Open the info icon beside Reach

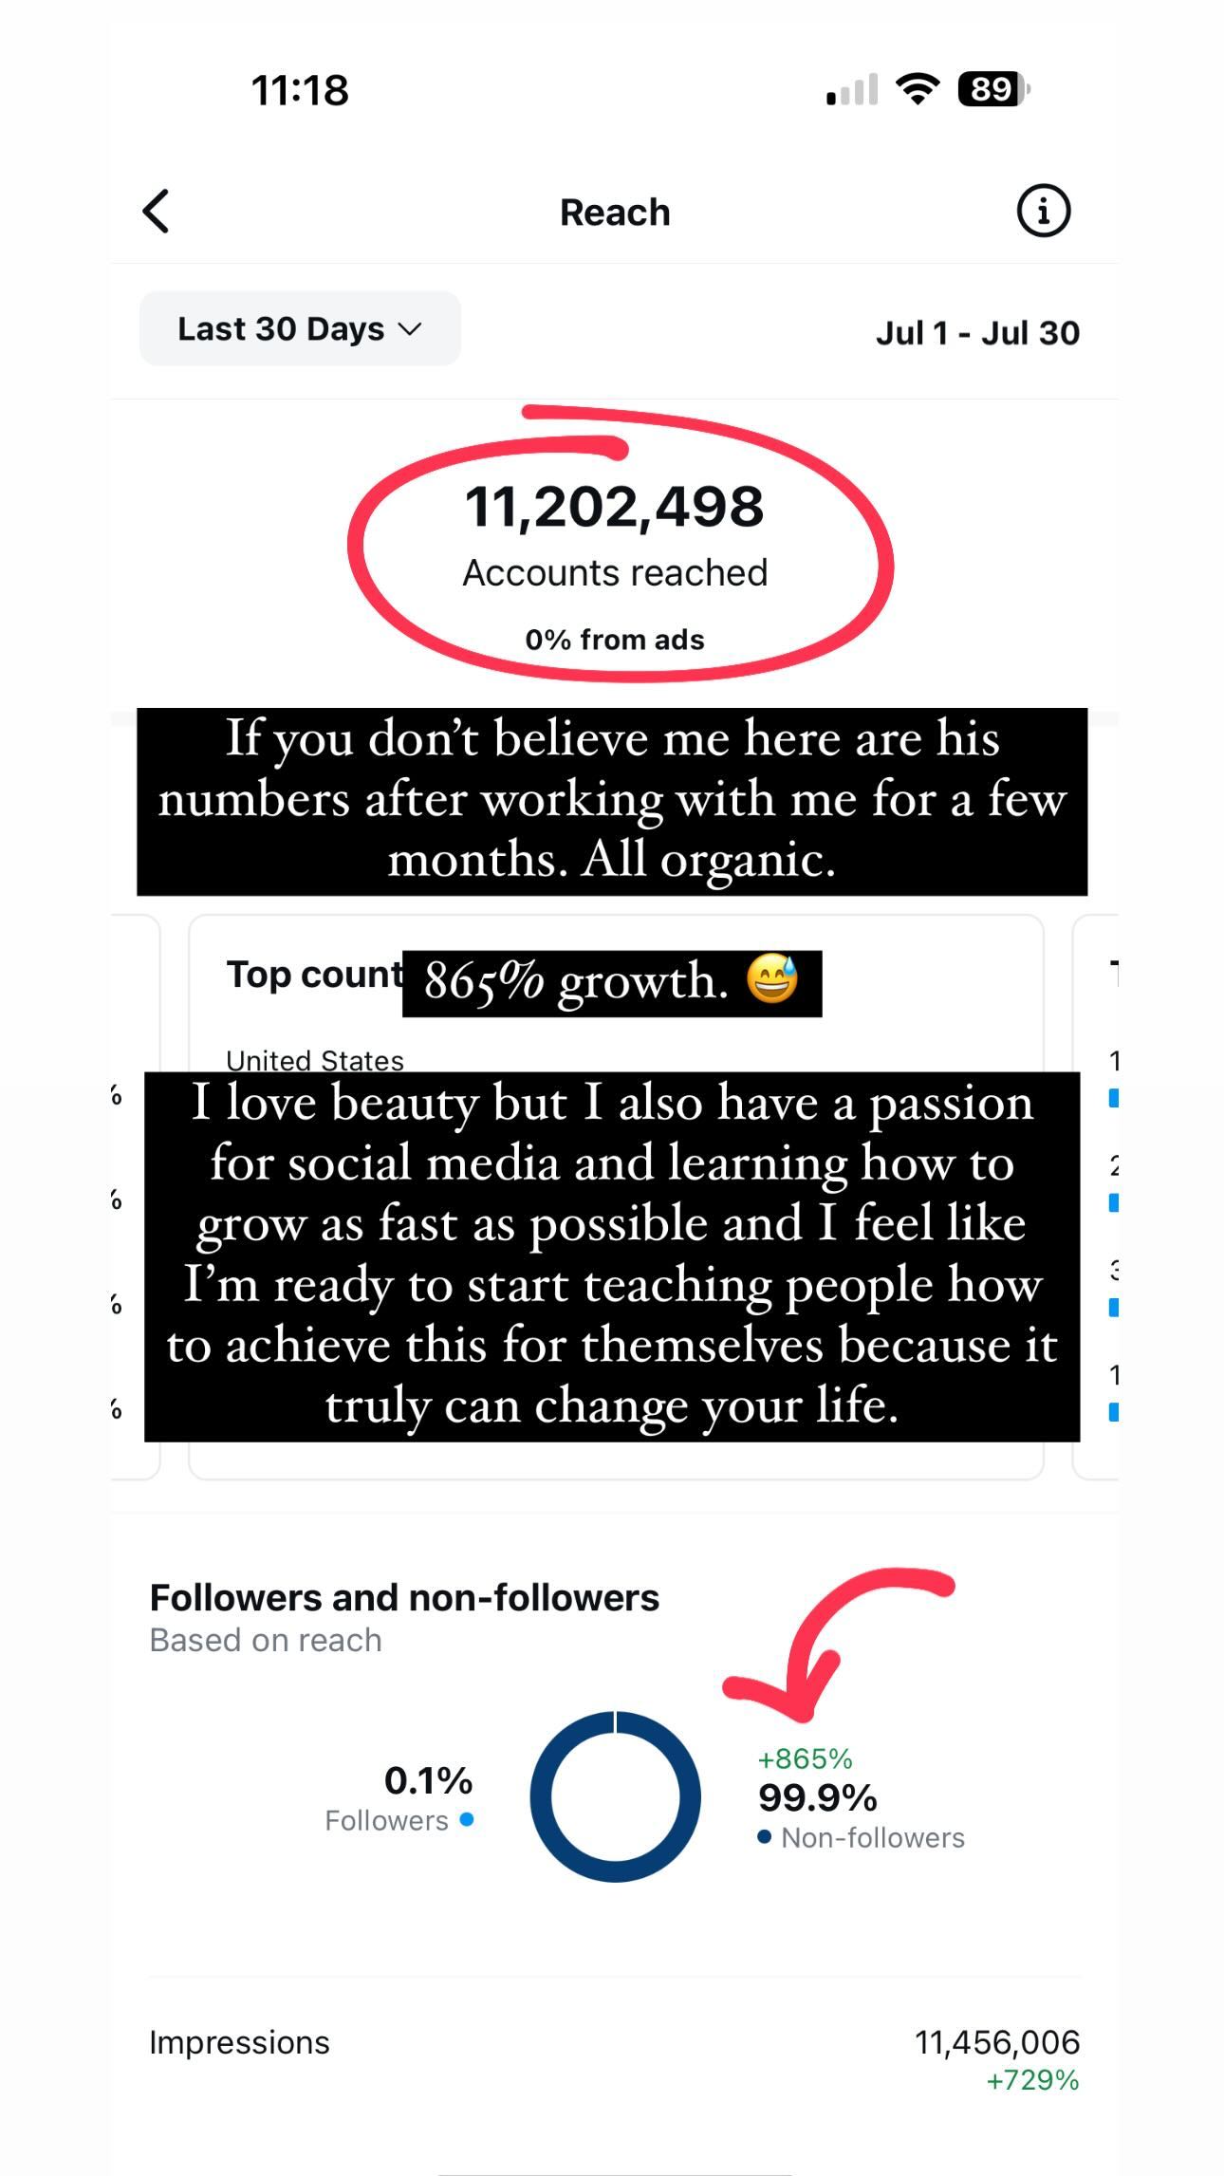1043,211
